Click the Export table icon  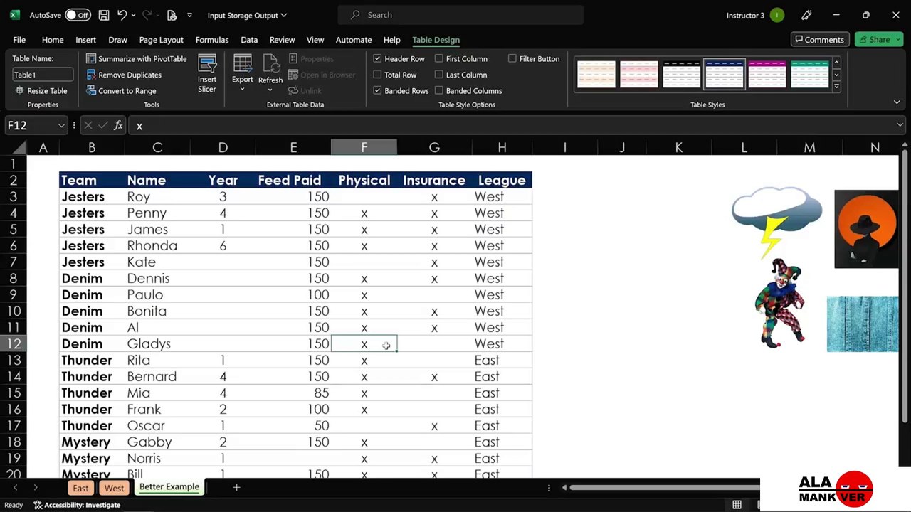coord(242,64)
